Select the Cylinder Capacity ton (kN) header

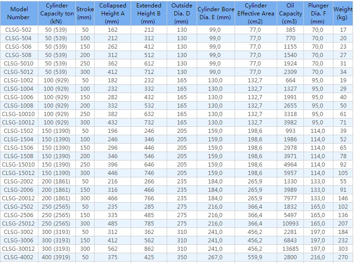point(57,13)
